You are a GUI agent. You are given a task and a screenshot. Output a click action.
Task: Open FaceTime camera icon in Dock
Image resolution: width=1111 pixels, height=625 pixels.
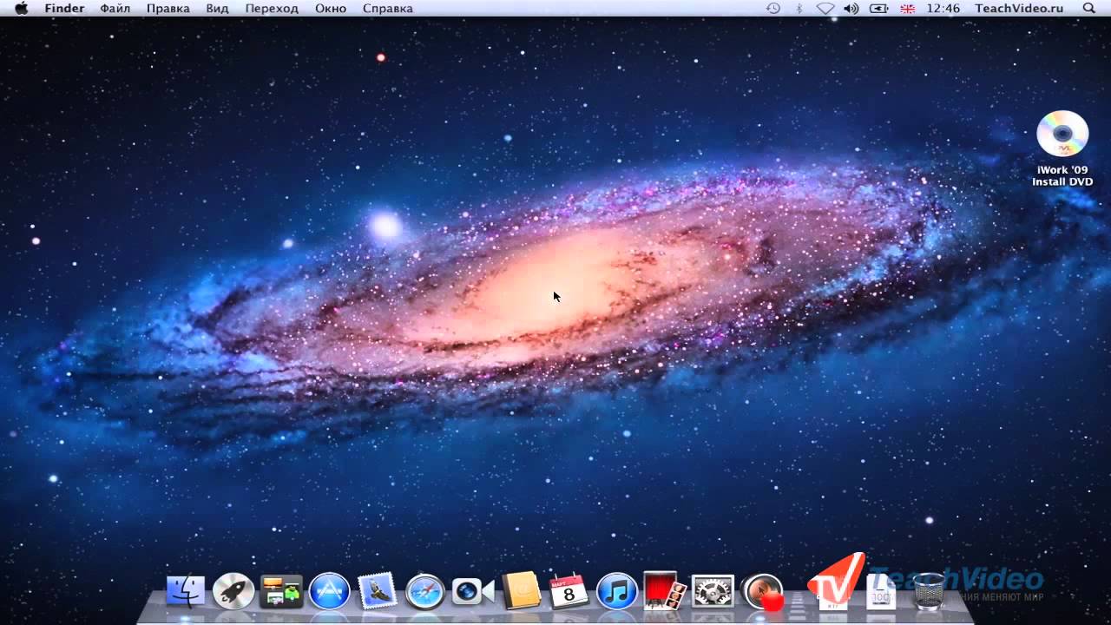point(473,592)
